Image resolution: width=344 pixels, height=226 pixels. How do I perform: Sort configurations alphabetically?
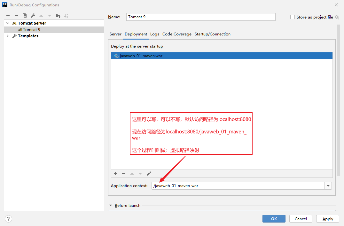pos(66,16)
